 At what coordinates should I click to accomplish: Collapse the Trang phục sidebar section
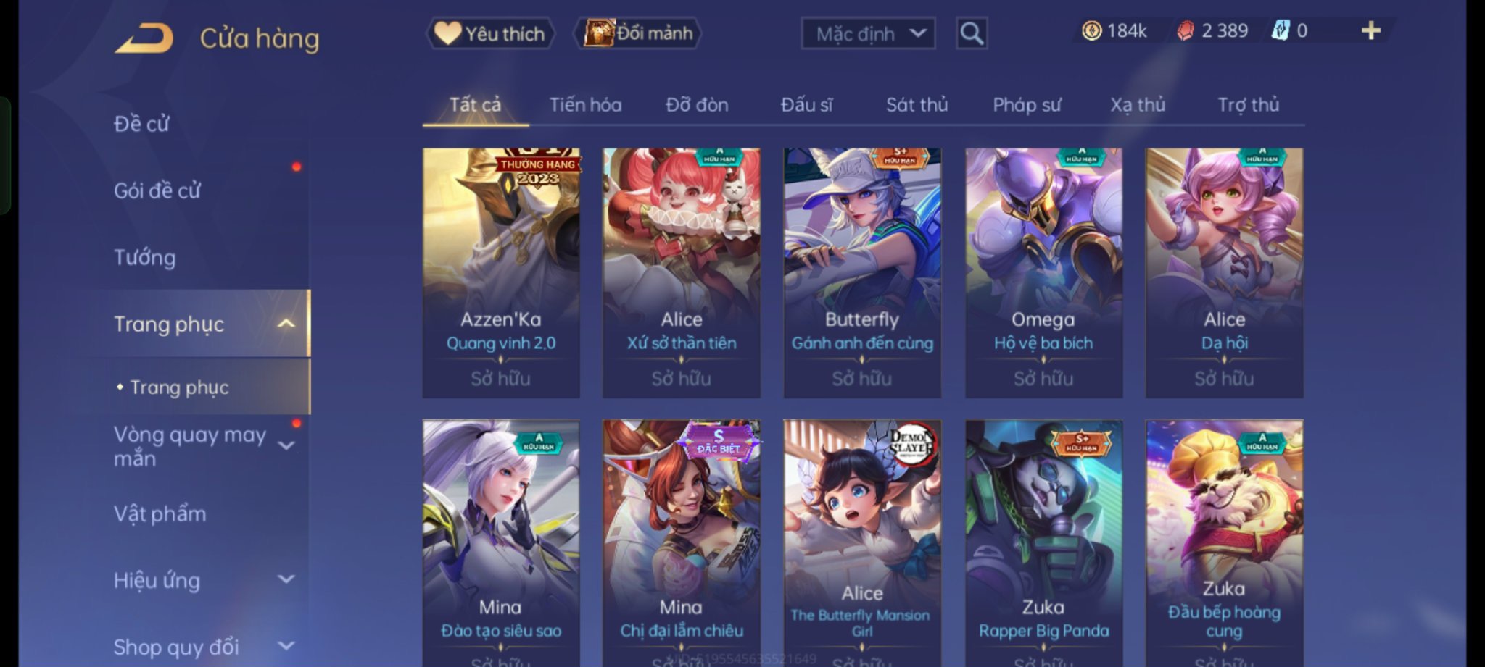(x=286, y=324)
